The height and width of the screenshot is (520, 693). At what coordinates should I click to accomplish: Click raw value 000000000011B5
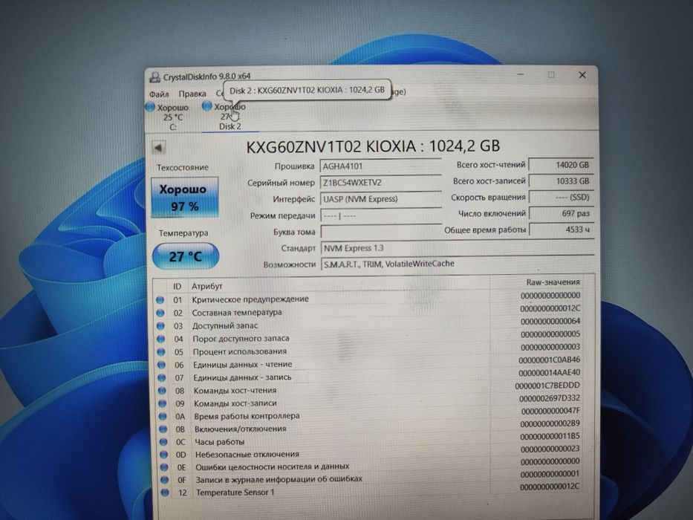click(550, 437)
